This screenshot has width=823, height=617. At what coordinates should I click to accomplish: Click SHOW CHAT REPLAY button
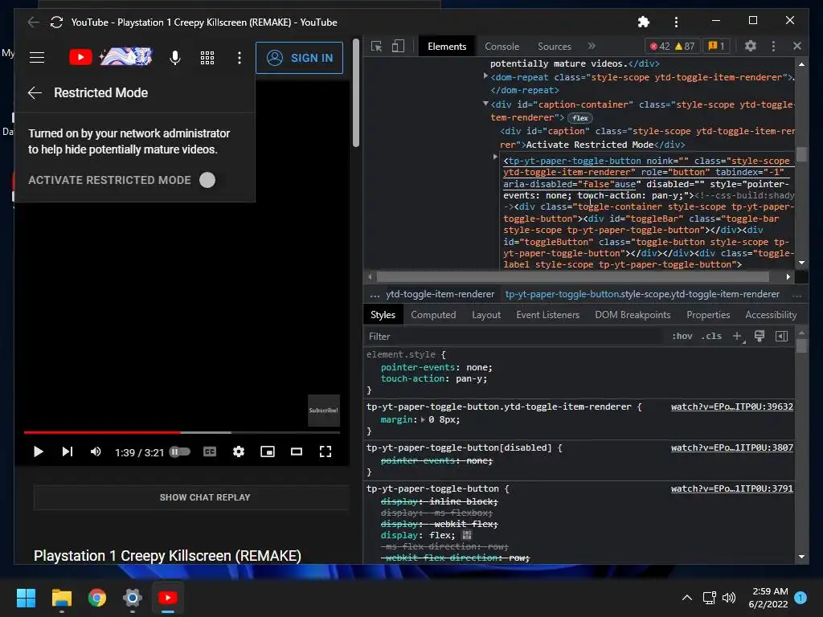coord(191,497)
